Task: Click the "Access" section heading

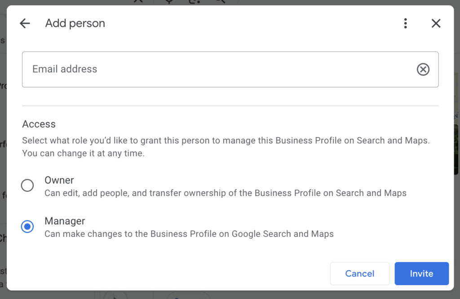Action: pos(39,124)
